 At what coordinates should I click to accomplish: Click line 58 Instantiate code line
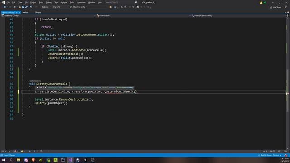point(86,91)
